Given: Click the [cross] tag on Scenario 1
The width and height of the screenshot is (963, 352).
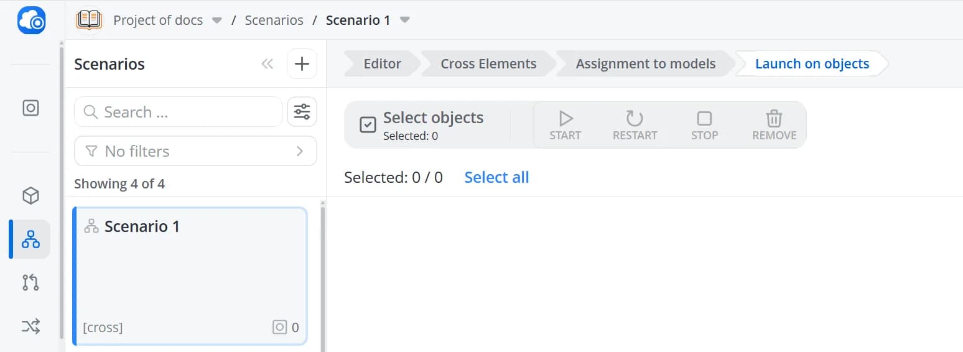Looking at the screenshot, I should (103, 327).
